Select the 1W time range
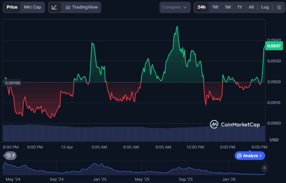Screen dimensions: 286x183 (215, 7)
